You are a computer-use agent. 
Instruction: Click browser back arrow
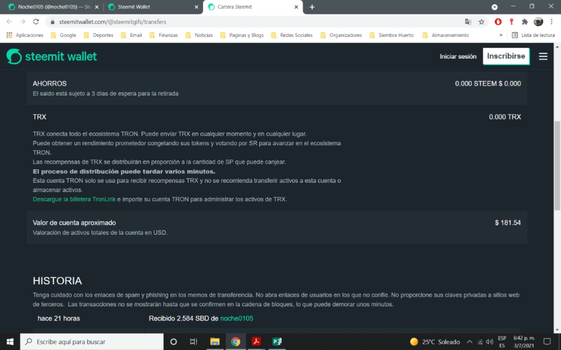click(x=9, y=22)
